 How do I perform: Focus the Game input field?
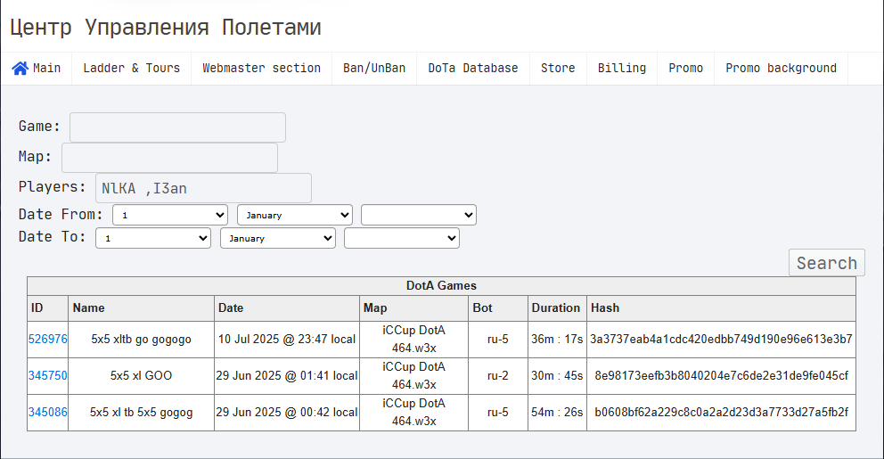[177, 127]
